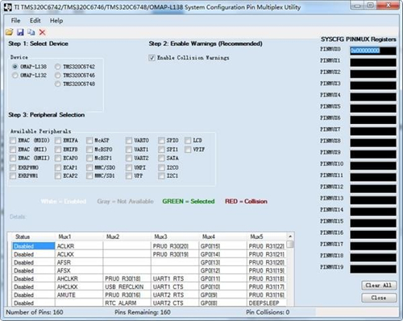Click the PINMUX0 register value field
The image size is (403, 321).
[x=373, y=51]
